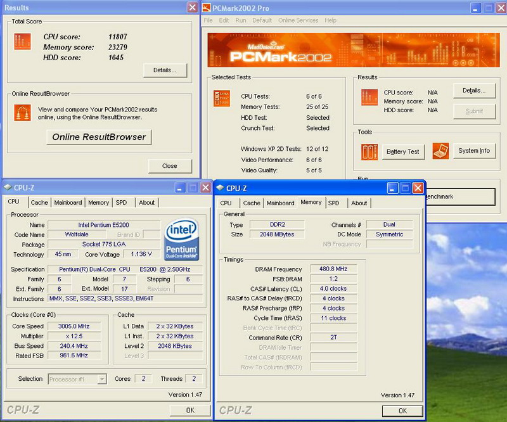Select Memory tab in front CPU-Z
Screen dimensions: 507x422
coord(311,202)
